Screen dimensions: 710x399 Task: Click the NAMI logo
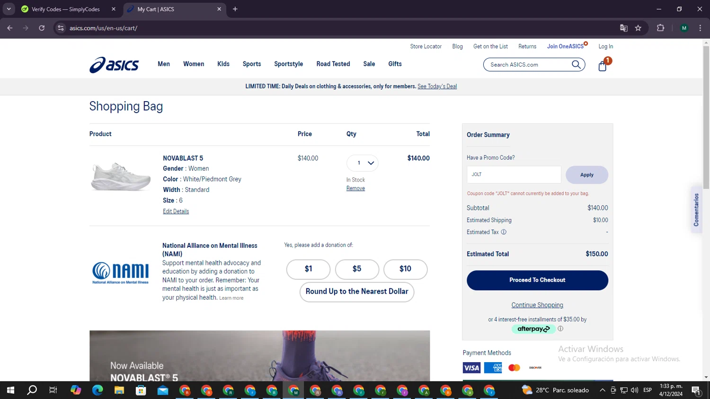pos(120,273)
